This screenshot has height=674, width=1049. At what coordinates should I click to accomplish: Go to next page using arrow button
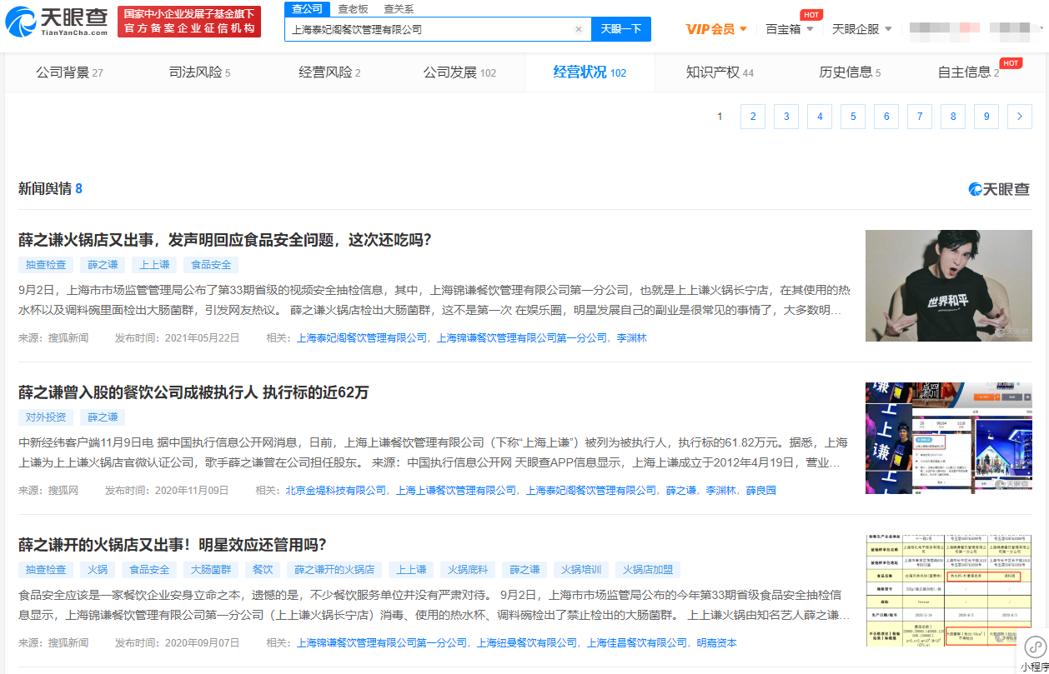coord(1019,117)
